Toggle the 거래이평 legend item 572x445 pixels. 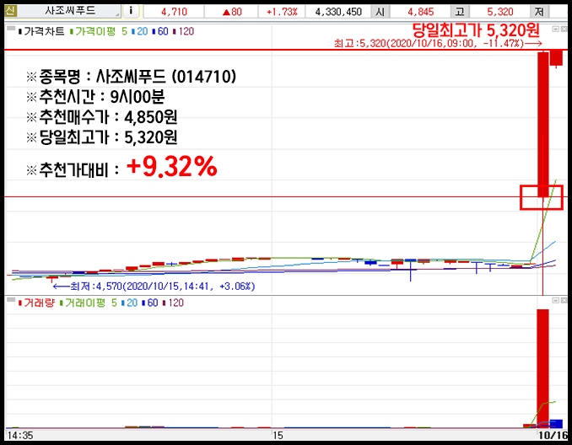tap(83, 303)
